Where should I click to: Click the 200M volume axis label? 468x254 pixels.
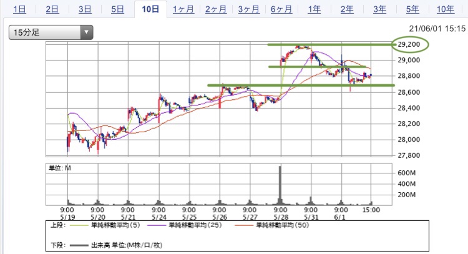point(406,195)
